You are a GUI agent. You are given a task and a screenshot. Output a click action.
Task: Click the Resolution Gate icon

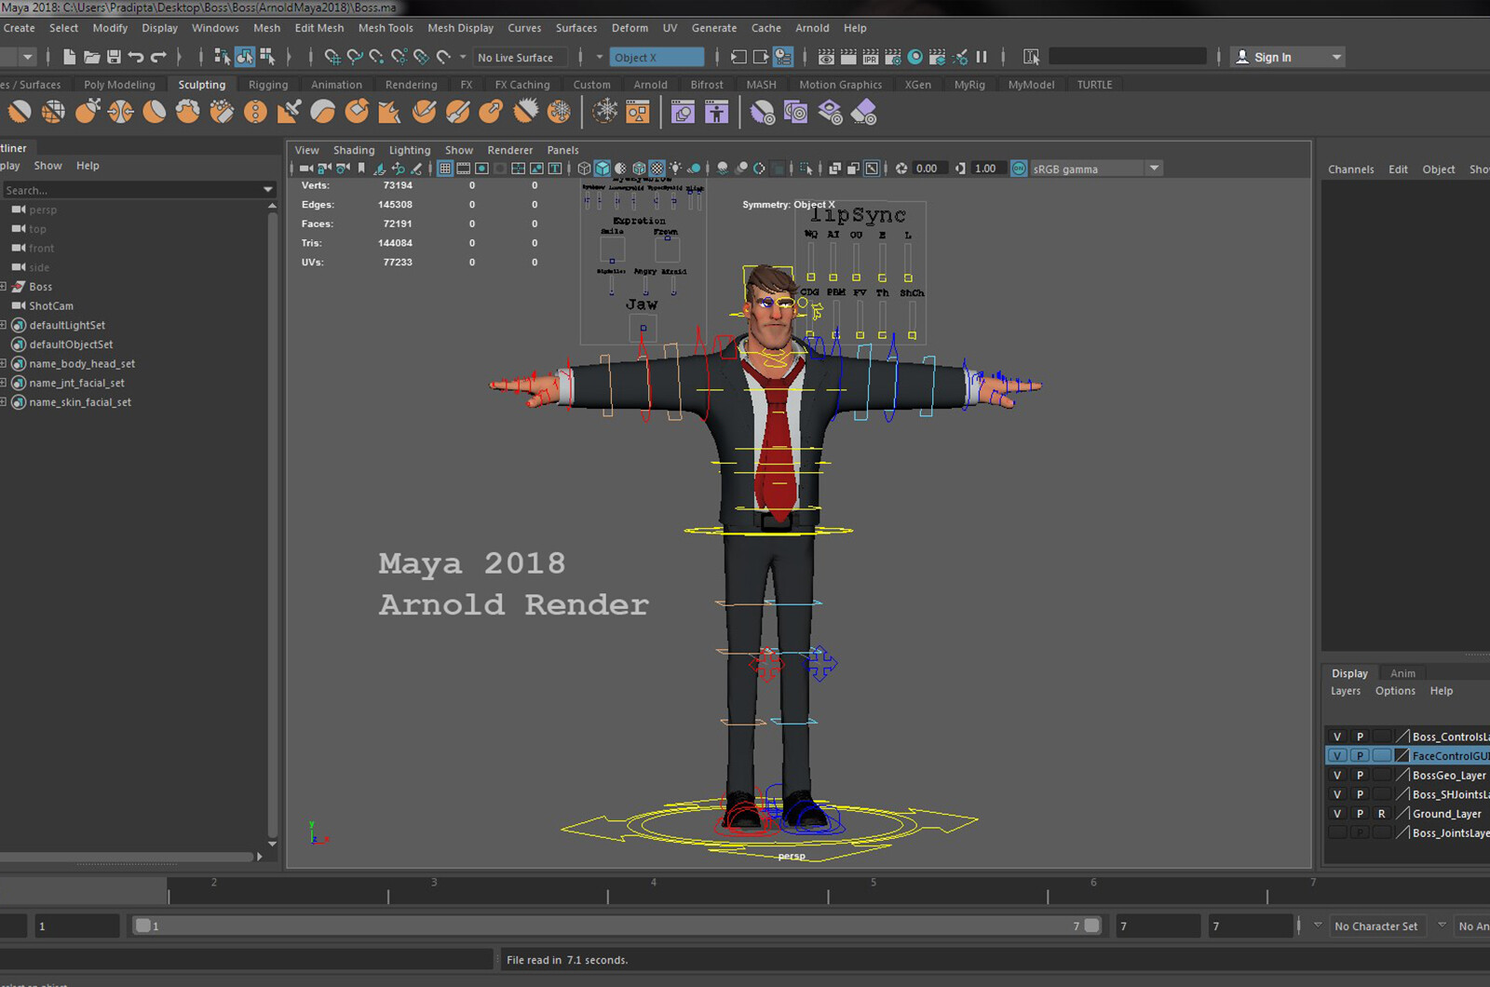(x=481, y=169)
